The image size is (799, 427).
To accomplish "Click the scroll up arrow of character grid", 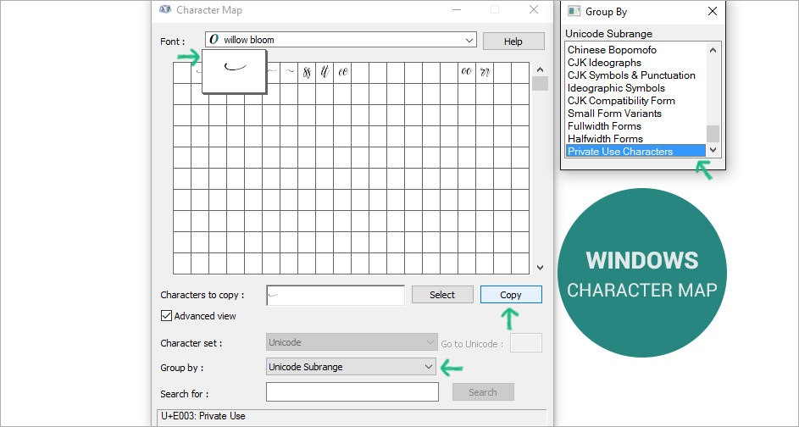I will (x=540, y=69).
